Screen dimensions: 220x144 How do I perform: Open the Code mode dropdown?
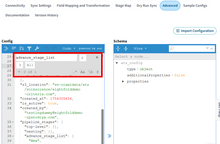tap(69, 49)
